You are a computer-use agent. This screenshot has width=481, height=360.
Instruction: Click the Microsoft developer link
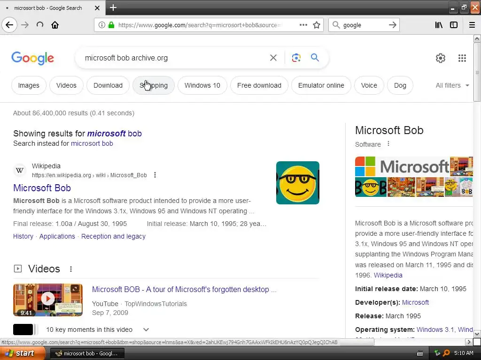click(x=415, y=302)
